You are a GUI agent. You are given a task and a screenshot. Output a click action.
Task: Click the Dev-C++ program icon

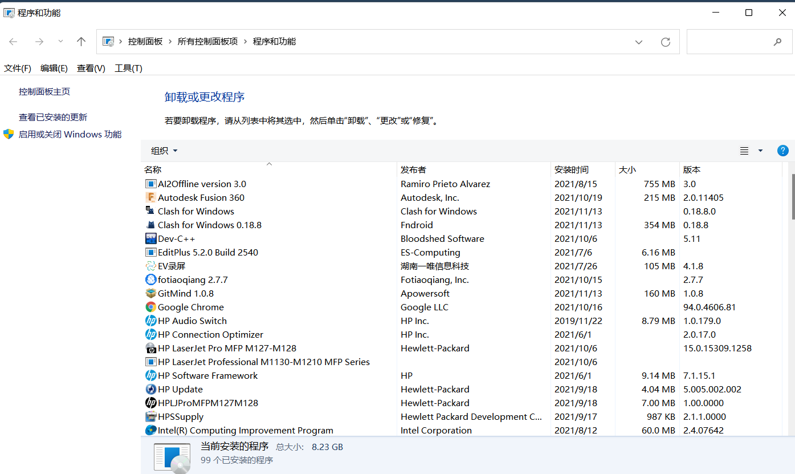tap(150, 238)
